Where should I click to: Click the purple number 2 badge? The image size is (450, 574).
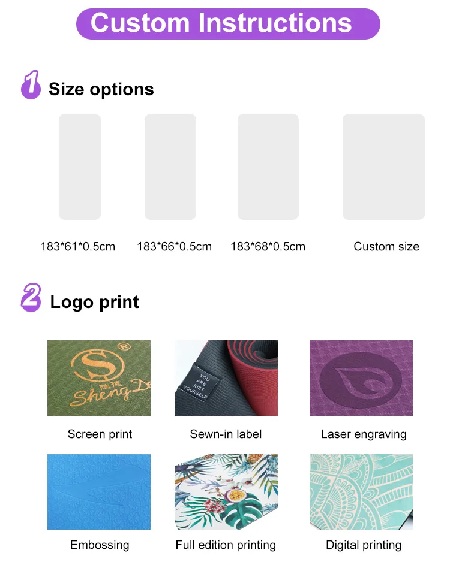[31, 298]
